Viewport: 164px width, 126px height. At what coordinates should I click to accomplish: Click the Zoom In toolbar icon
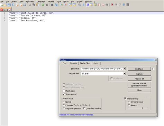(x=62, y=5)
